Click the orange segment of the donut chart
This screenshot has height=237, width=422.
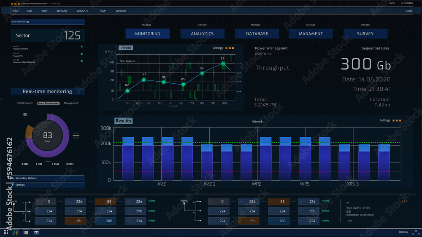pyautogui.click(x=29, y=132)
